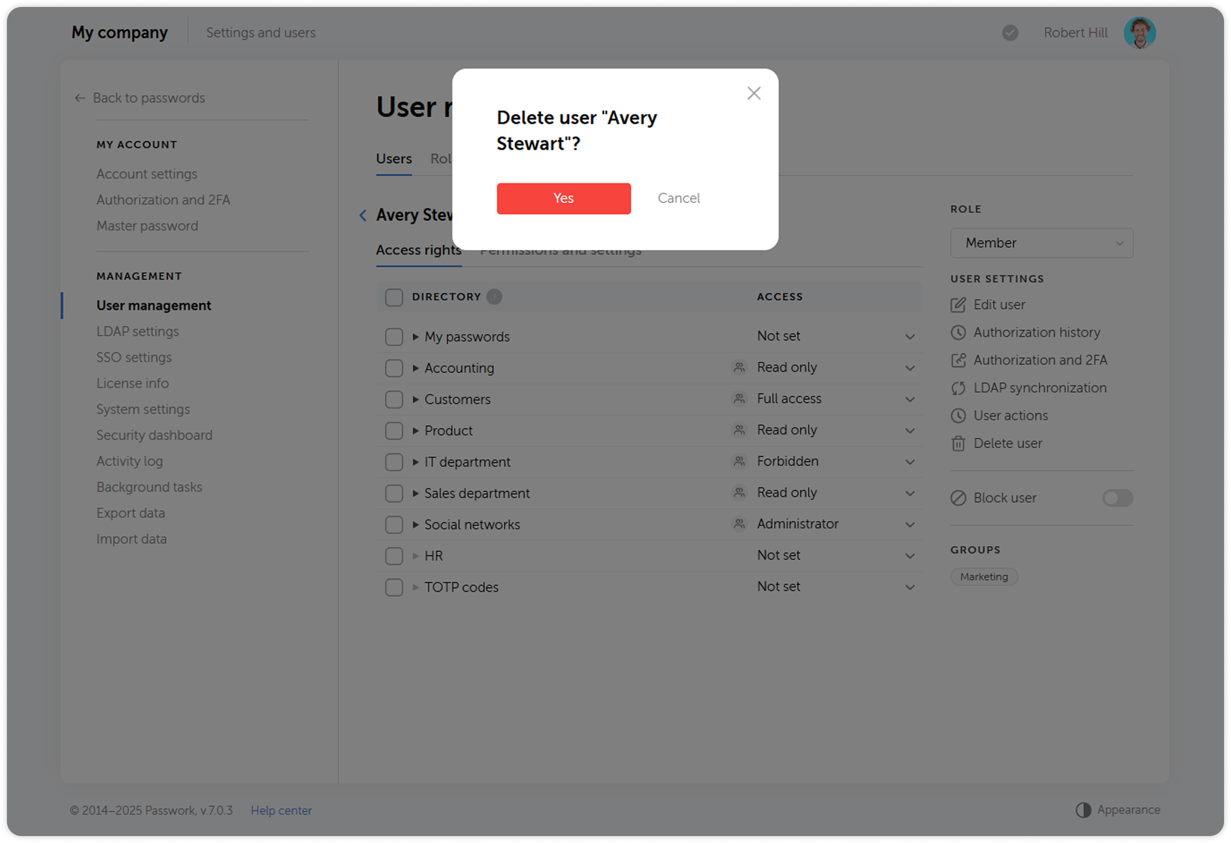Open the Help center link

click(281, 811)
